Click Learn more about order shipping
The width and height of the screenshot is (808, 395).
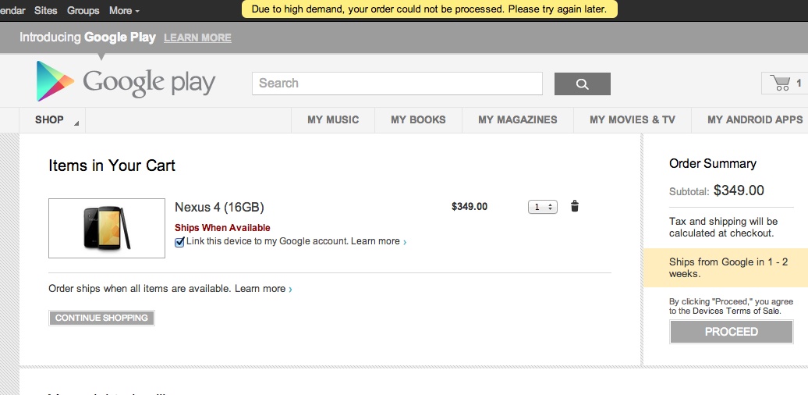click(260, 289)
